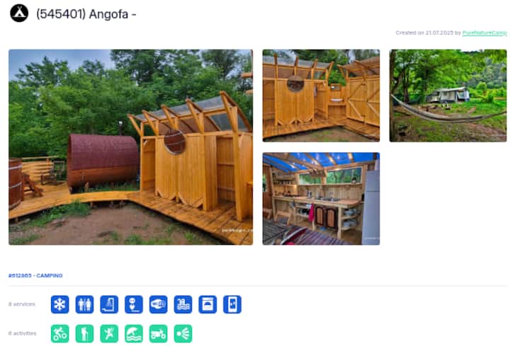Screen dimensions: 510x346
Task: Click the mobile phone service icon
Action: pyautogui.click(x=232, y=304)
